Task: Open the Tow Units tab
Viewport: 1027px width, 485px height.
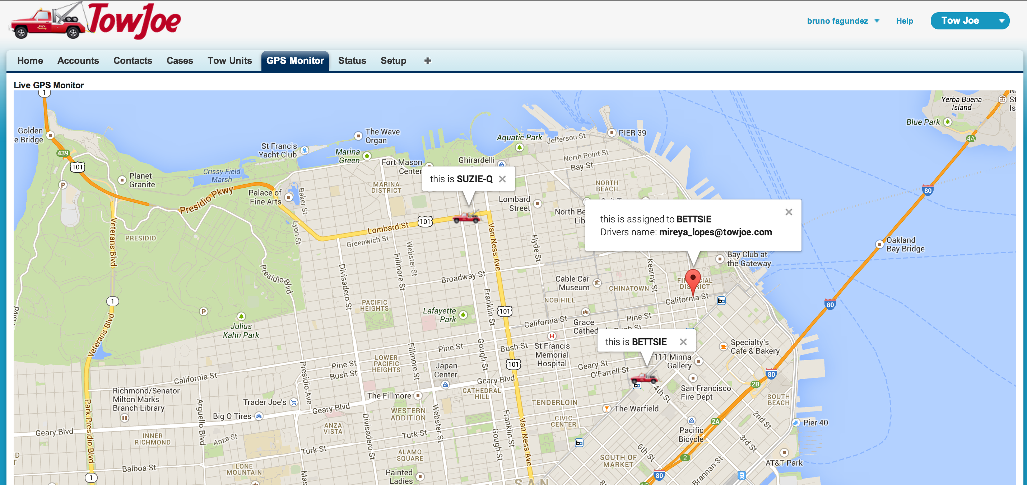Action: [x=229, y=61]
